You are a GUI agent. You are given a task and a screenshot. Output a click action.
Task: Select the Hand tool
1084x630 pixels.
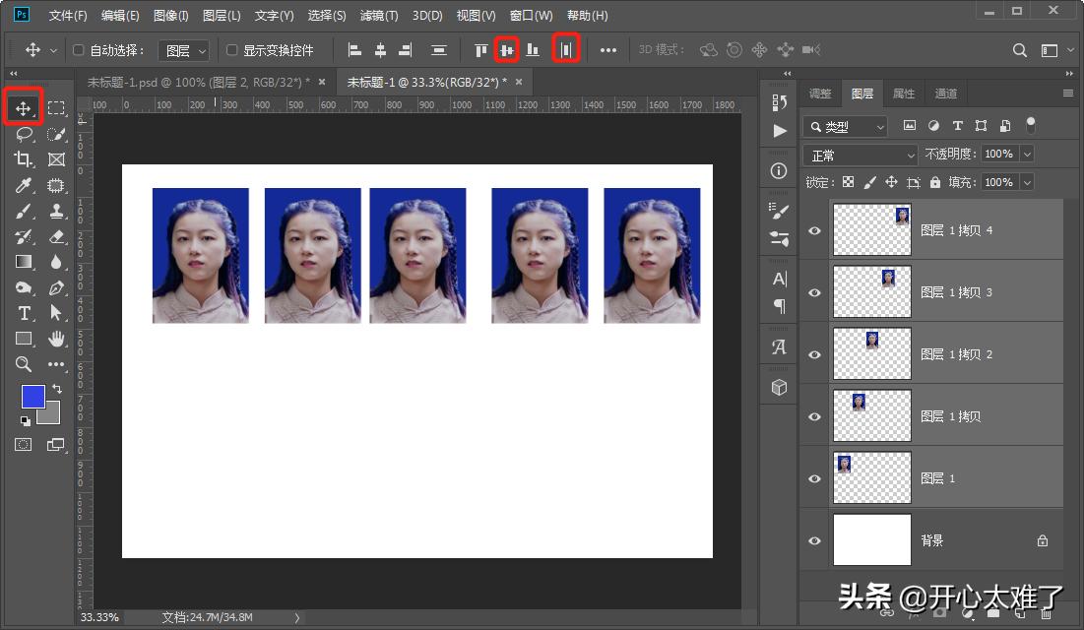click(x=56, y=338)
